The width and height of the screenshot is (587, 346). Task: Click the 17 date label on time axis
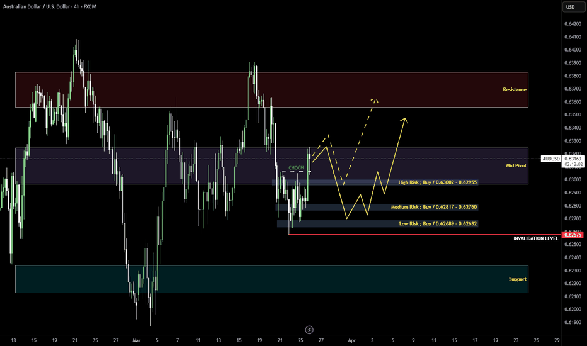tap(475, 340)
